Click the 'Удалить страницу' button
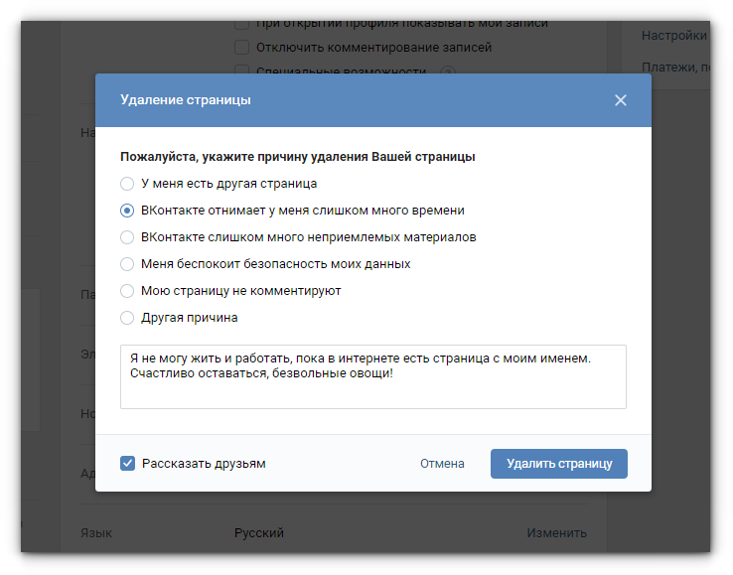This screenshot has height=575, width=733. (559, 464)
